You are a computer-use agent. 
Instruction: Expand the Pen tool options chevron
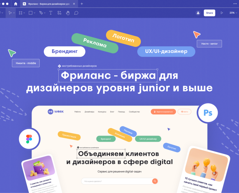tap(45, 13)
